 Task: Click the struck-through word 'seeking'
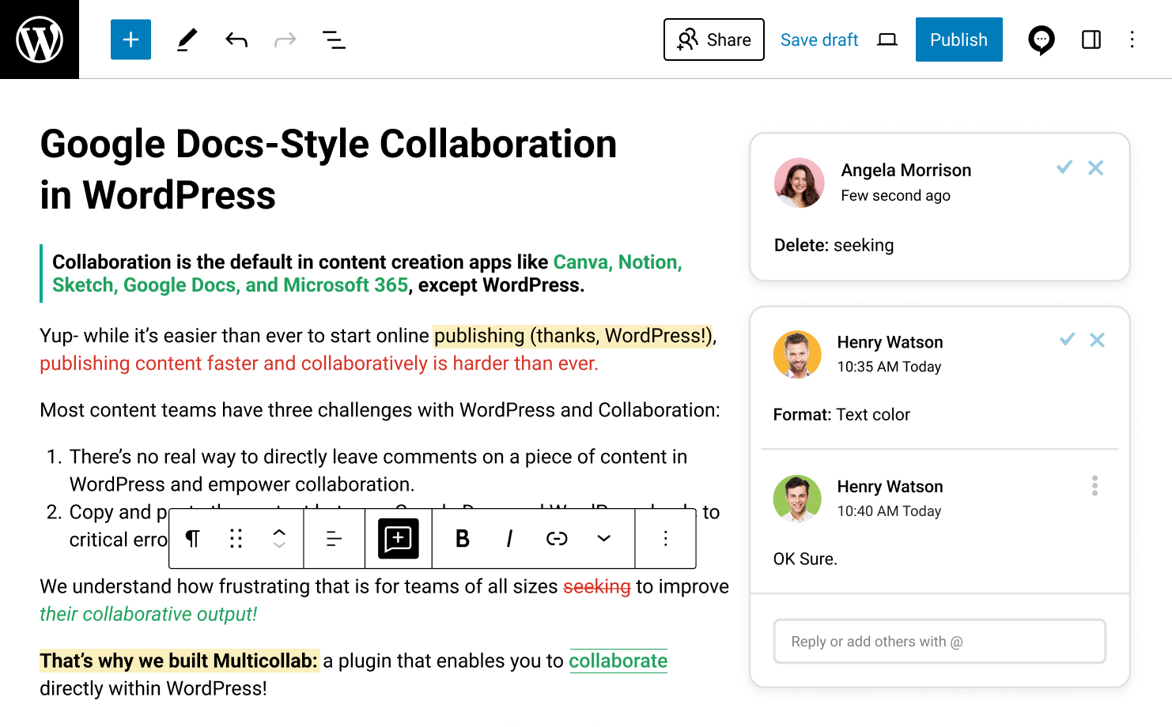click(597, 586)
